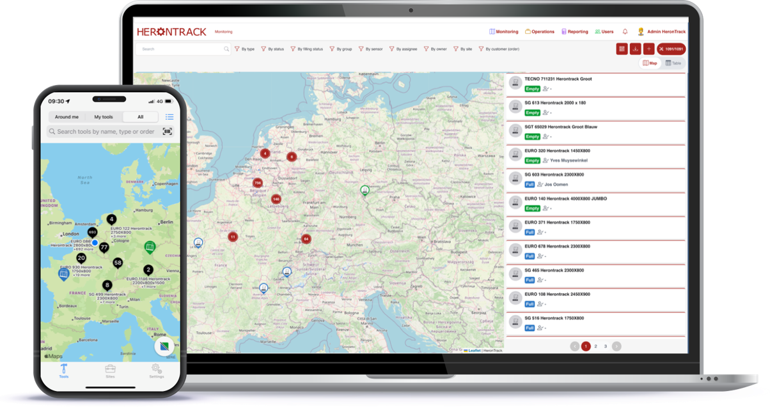Expand the By group filter

[x=340, y=49]
